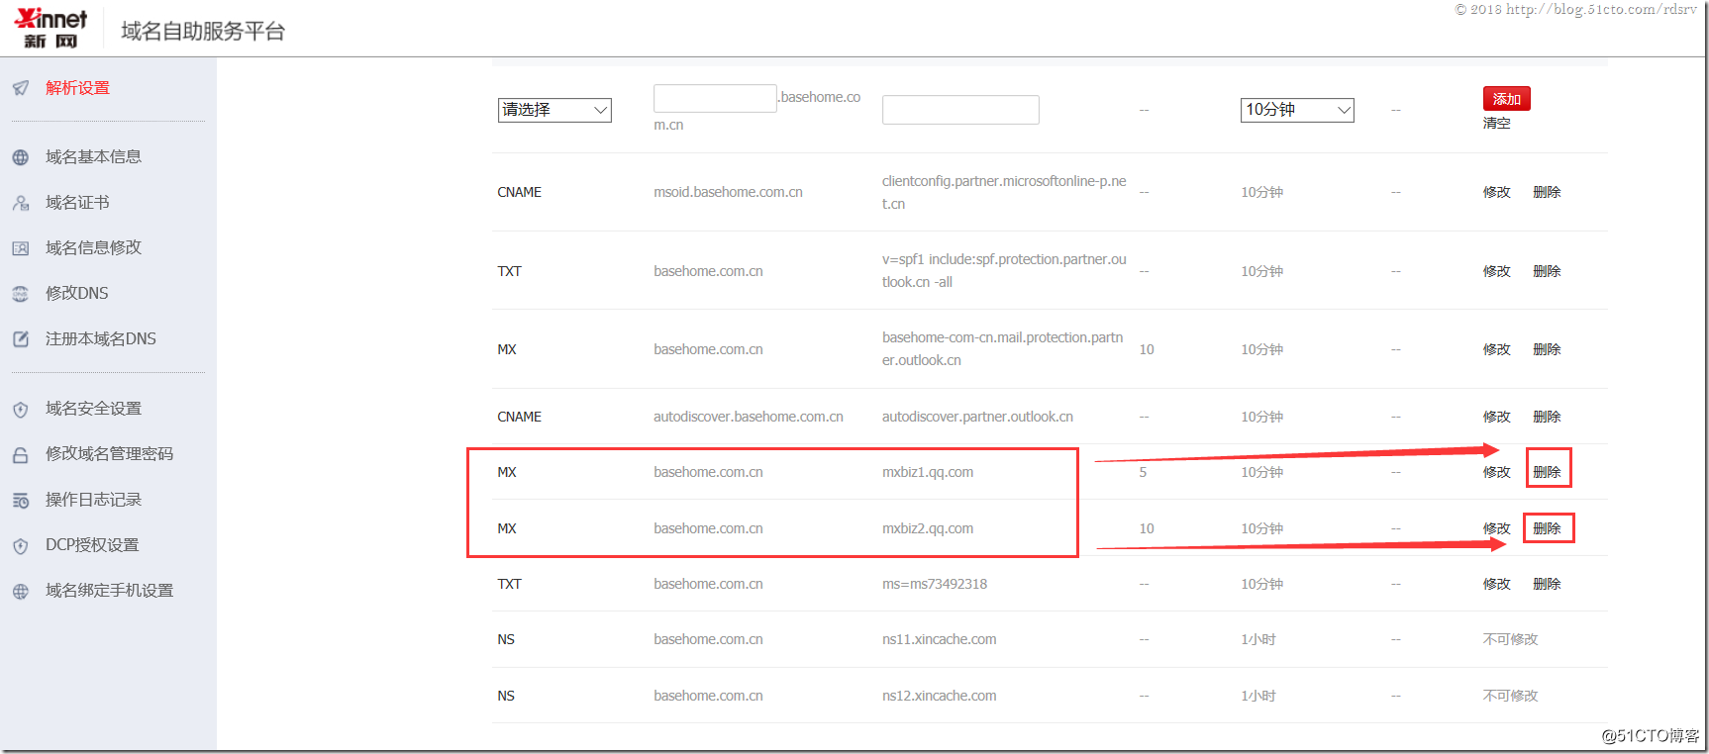The image size is (1709, 754).
Task: Click 不可修改 in ns11.xincache.com row
Action: (x=1511, y=639)
